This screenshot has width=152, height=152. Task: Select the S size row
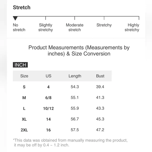62,87
